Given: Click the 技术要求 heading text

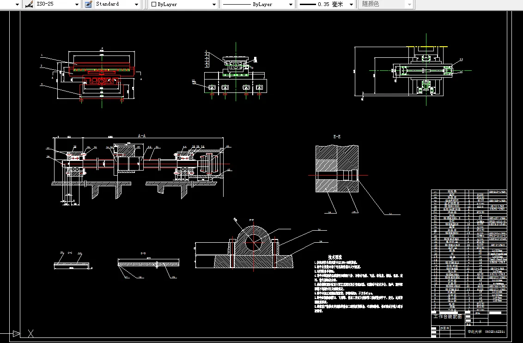Looking at the screenshot, I should tap(335, 257).
